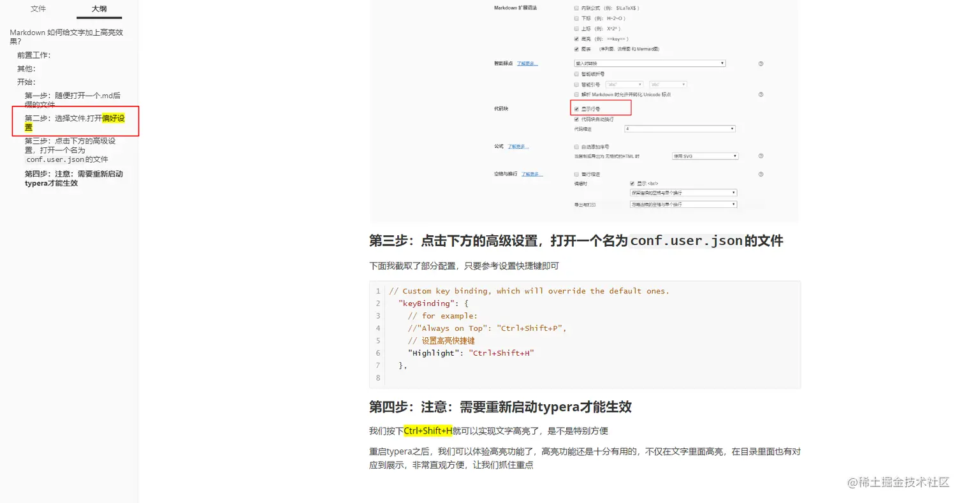The image size is (964, 503).
Task: Uncheck the 图表 checkbox
Action: pyautogui.click(x=576, y=49)
